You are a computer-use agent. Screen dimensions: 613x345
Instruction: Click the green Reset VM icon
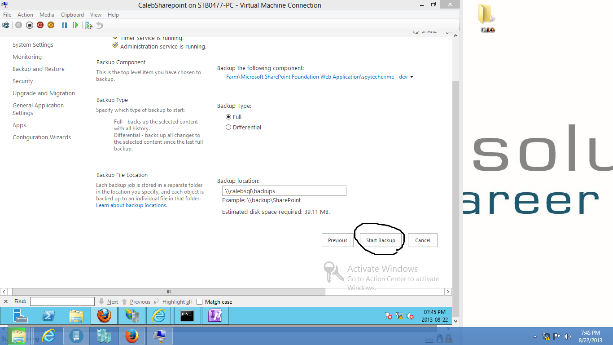click(75, 25)
